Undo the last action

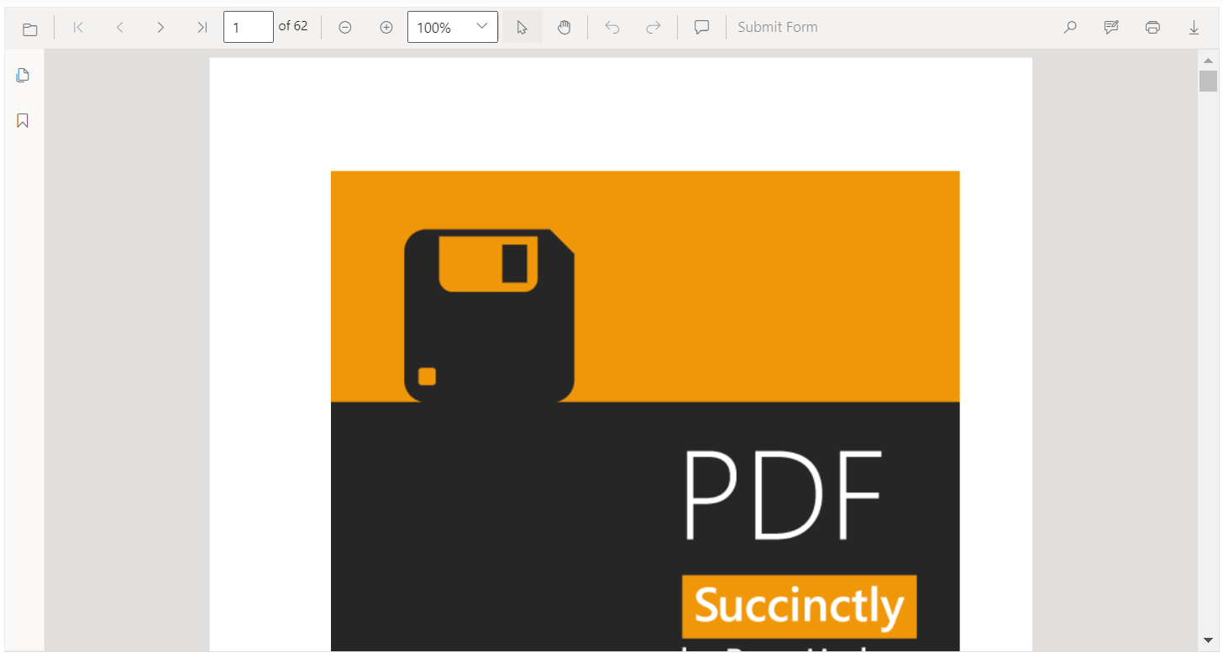click(x=612, y=28)
